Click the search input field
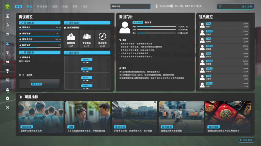 coord(130,6)
